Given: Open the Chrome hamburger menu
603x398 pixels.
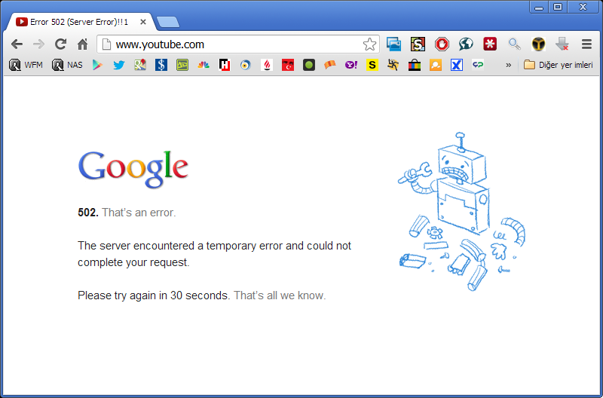Looking at the screenshot, I should click(586, 44).
